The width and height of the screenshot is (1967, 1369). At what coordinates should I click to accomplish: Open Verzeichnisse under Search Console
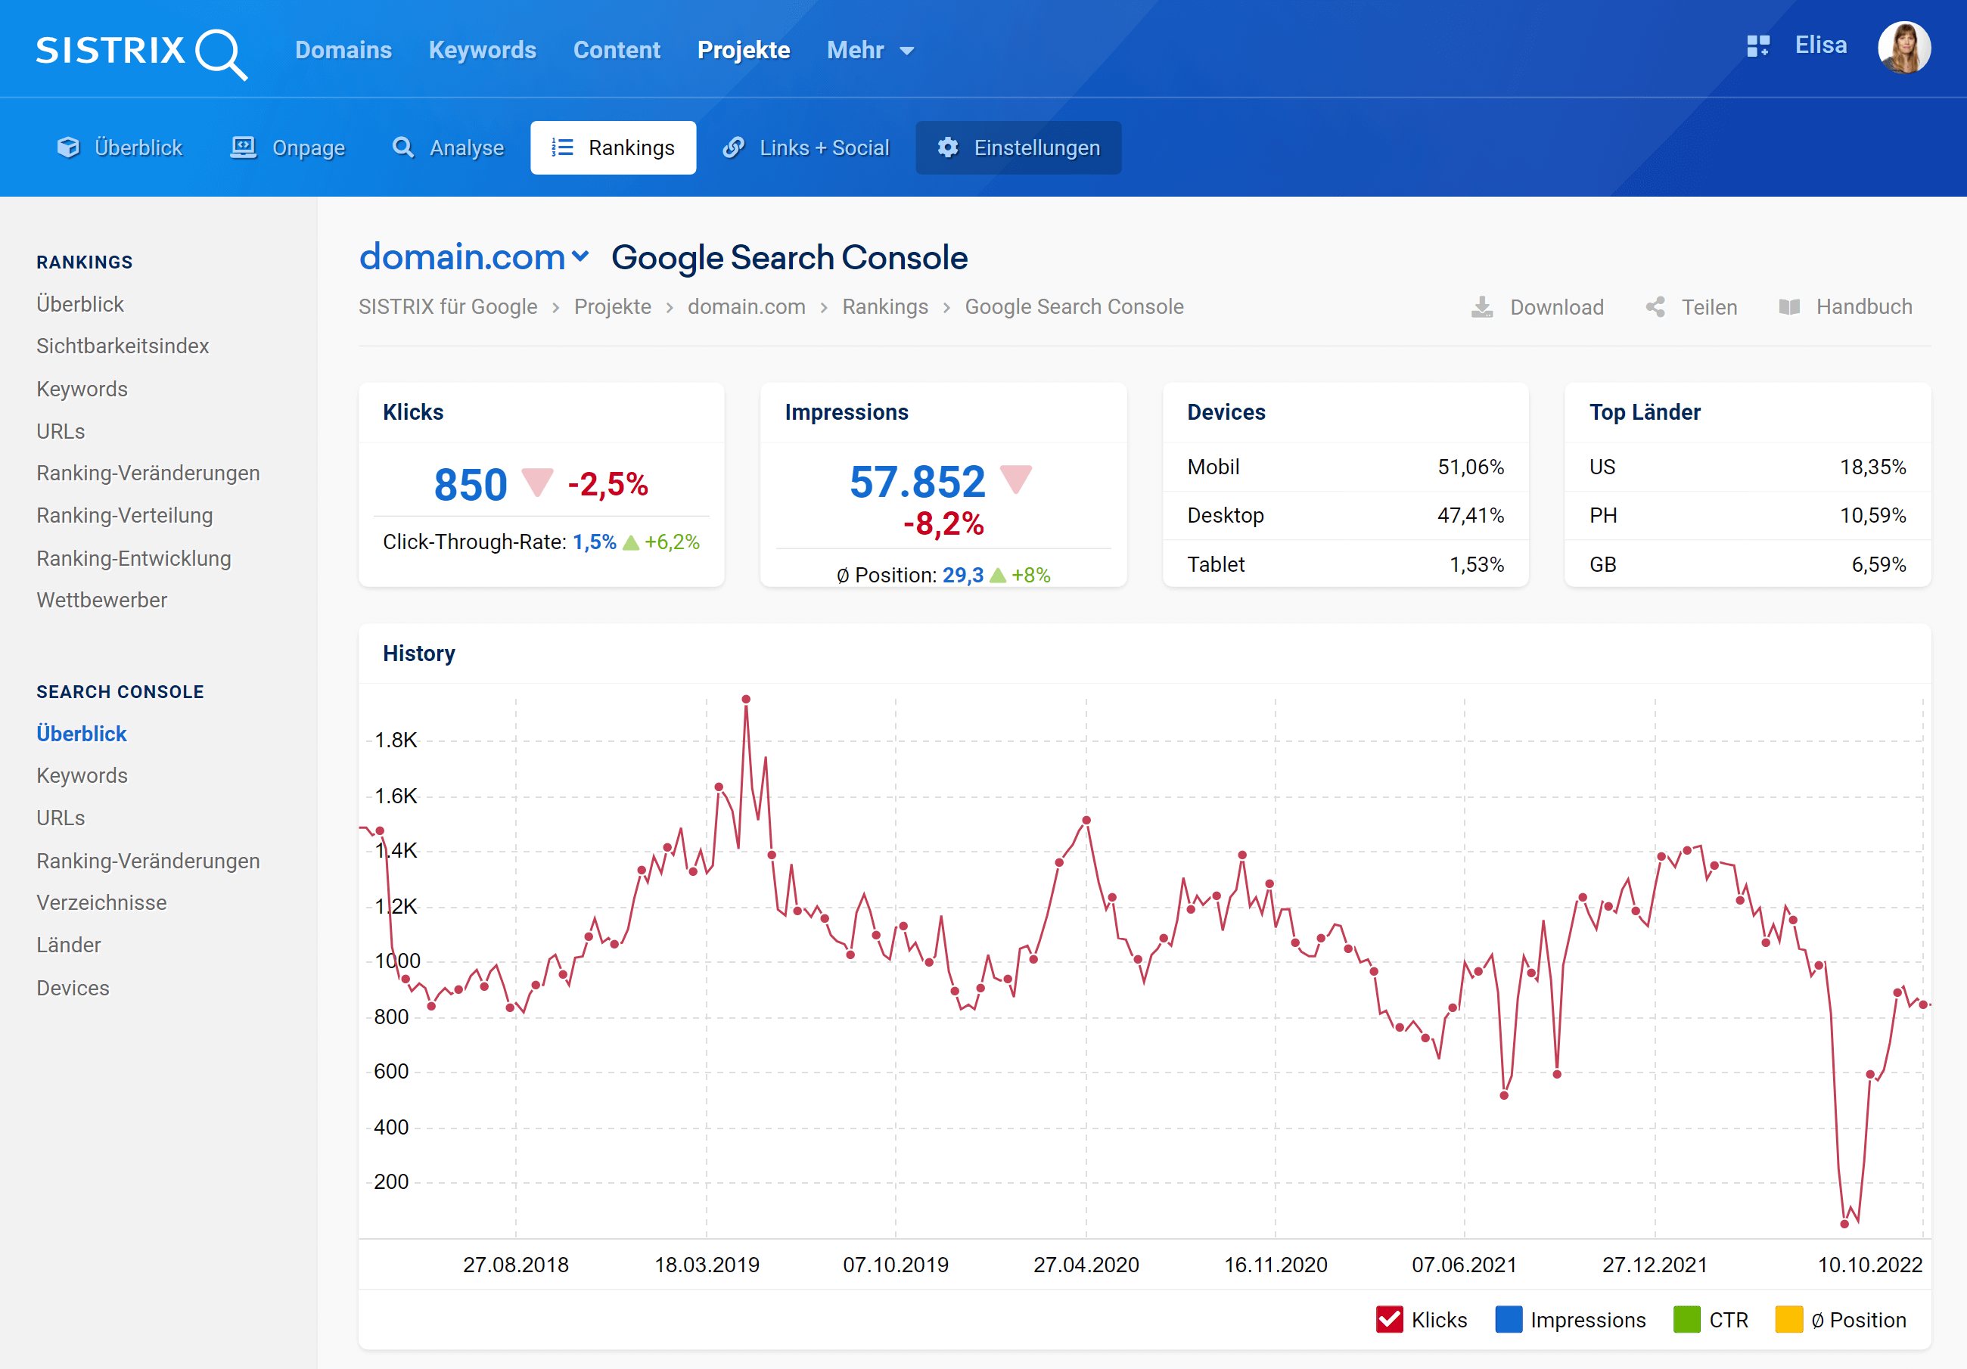[x=101, y=902]
